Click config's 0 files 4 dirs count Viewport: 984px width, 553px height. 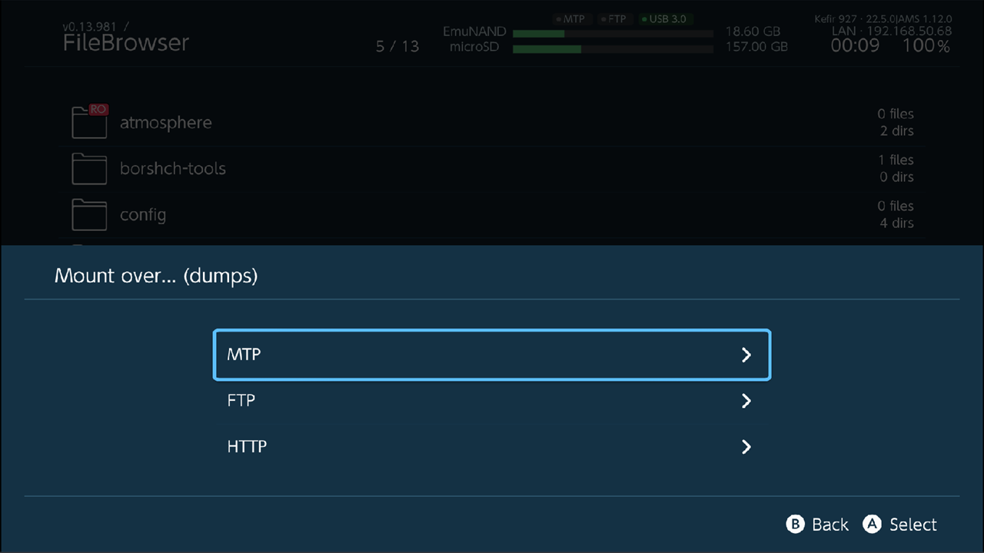(896, 214)
